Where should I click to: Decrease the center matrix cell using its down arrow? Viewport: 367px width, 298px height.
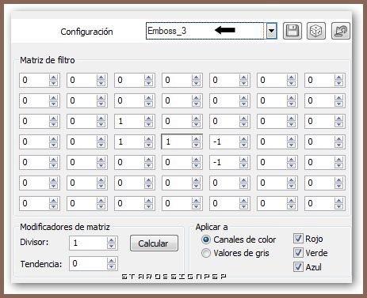click(196, 145)
